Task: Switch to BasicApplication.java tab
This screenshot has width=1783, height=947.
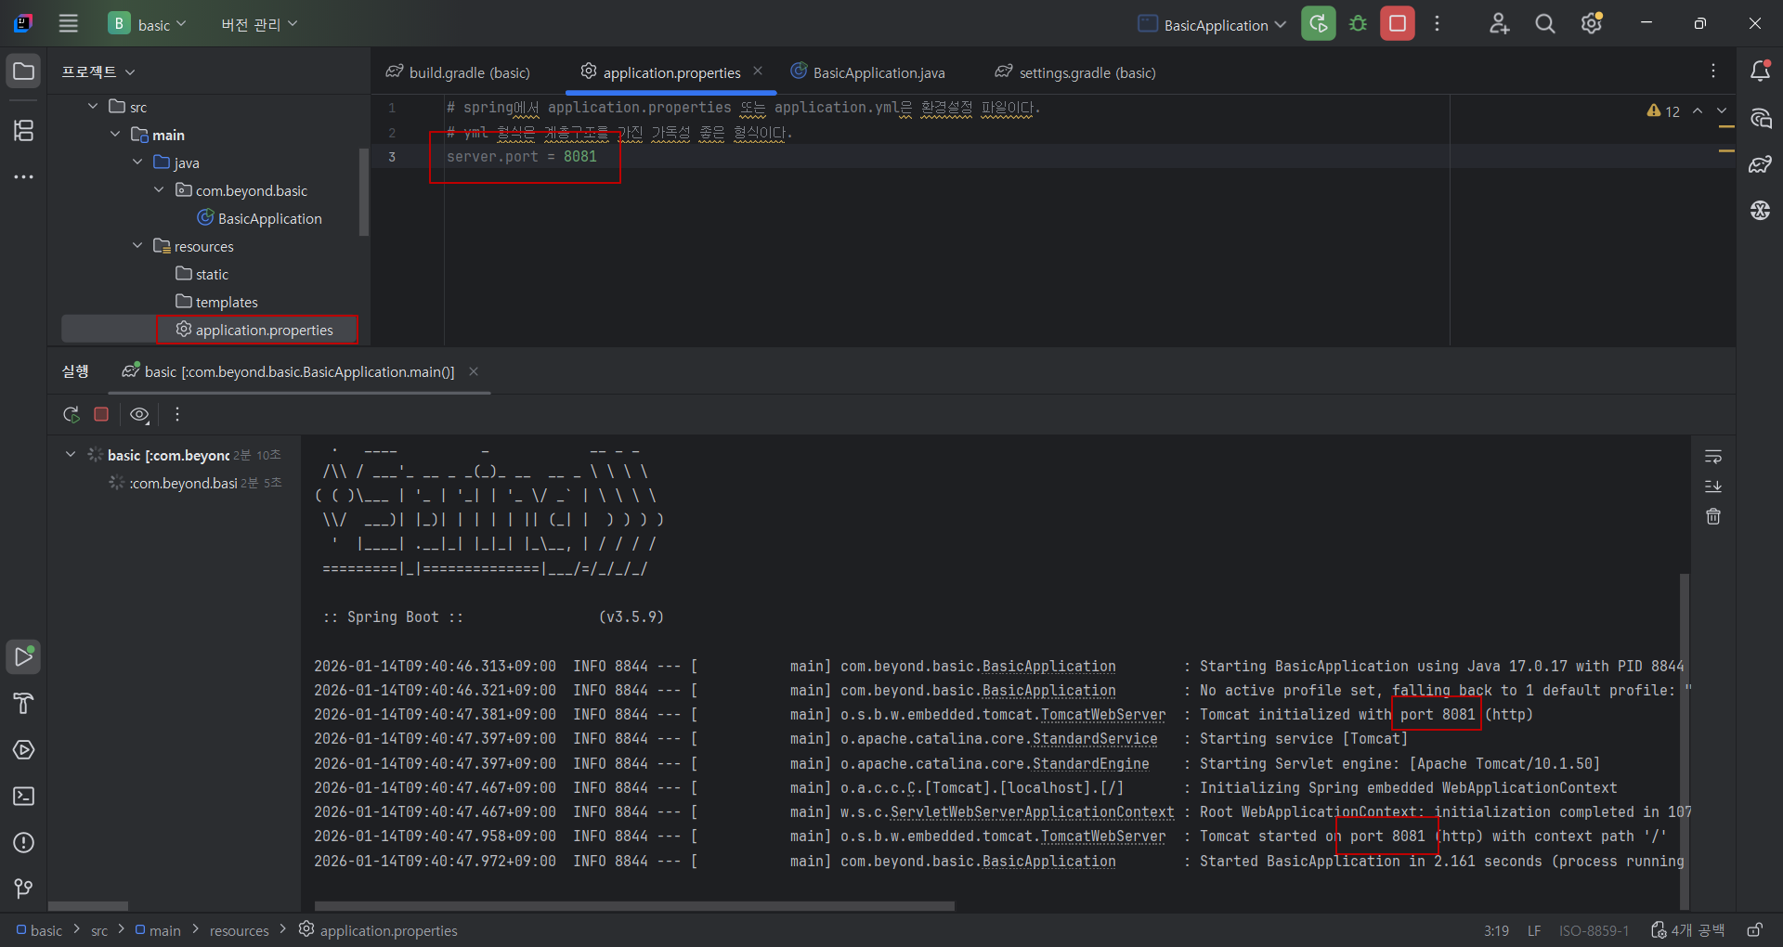Action: point(868,72)
